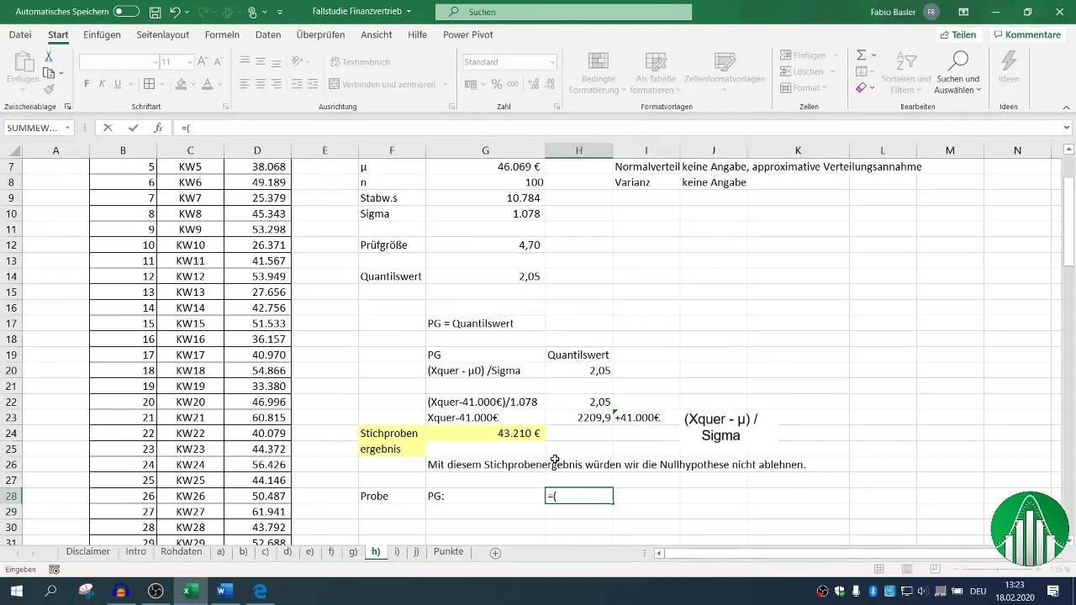Switch to the Power Pivot tab

(x=468, y=34)
